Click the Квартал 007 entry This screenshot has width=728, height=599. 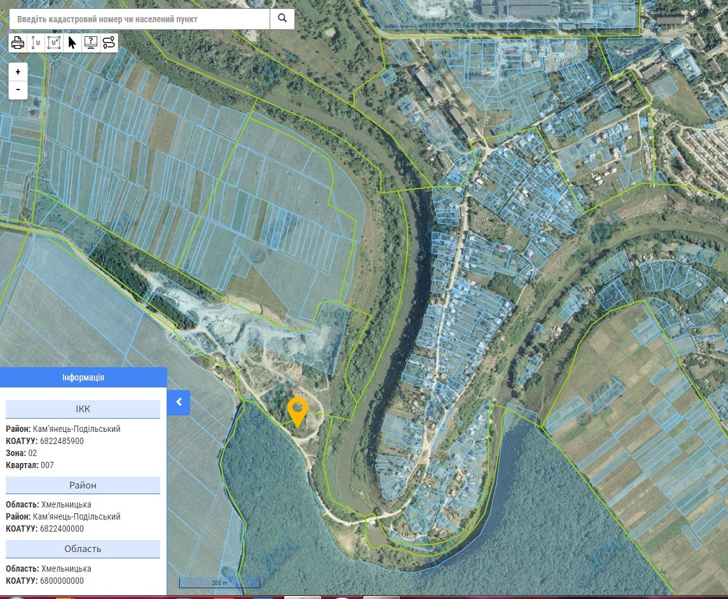click(30, 465)
